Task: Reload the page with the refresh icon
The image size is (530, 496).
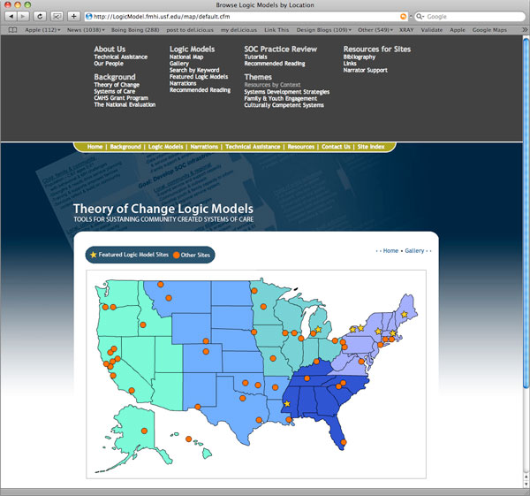Action: click(x=40, y=16)
